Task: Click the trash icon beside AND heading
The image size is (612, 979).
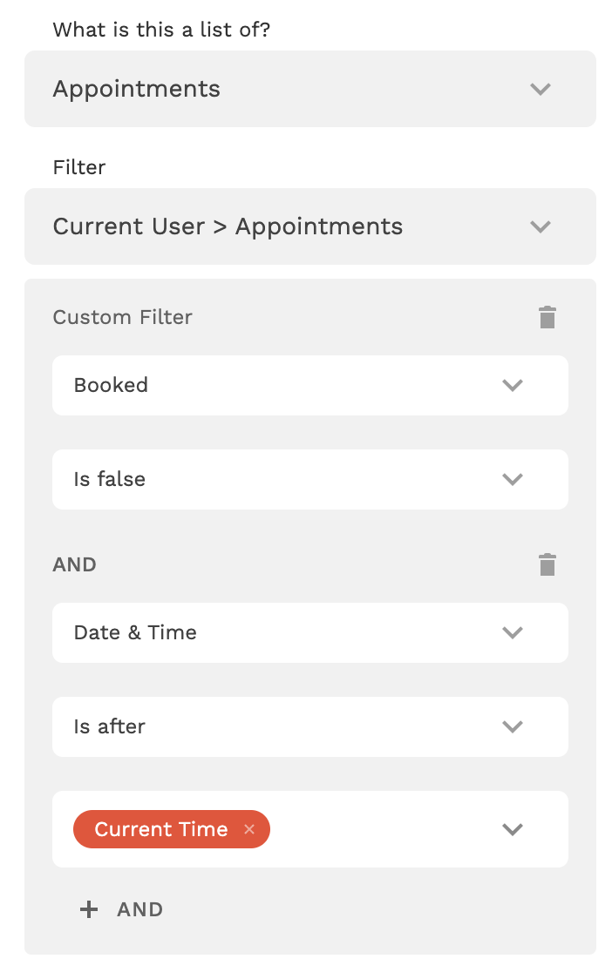Action: (x=547, y=564)
